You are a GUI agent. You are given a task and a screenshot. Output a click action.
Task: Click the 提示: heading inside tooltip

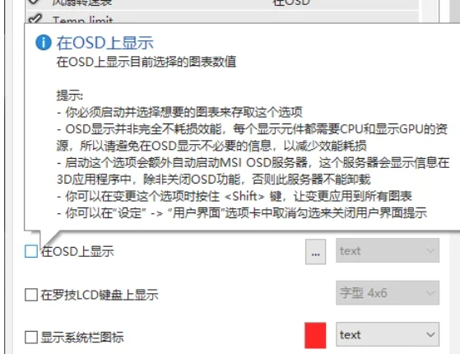click(70, 95)
